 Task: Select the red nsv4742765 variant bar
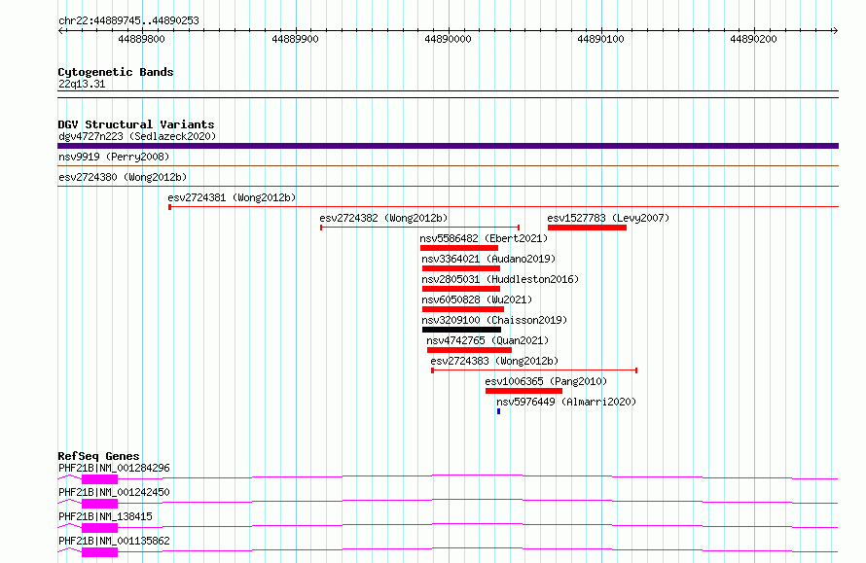(x=469, y=350)
